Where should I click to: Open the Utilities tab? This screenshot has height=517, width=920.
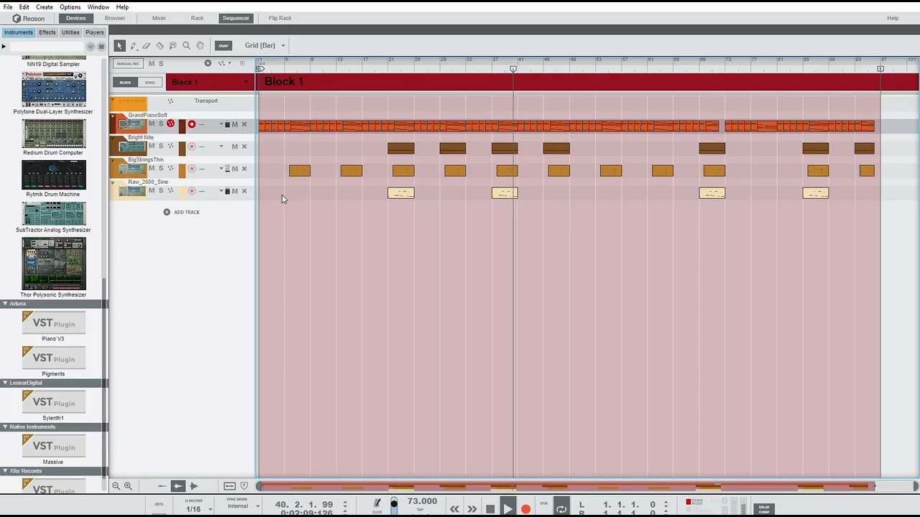(70, 32)
